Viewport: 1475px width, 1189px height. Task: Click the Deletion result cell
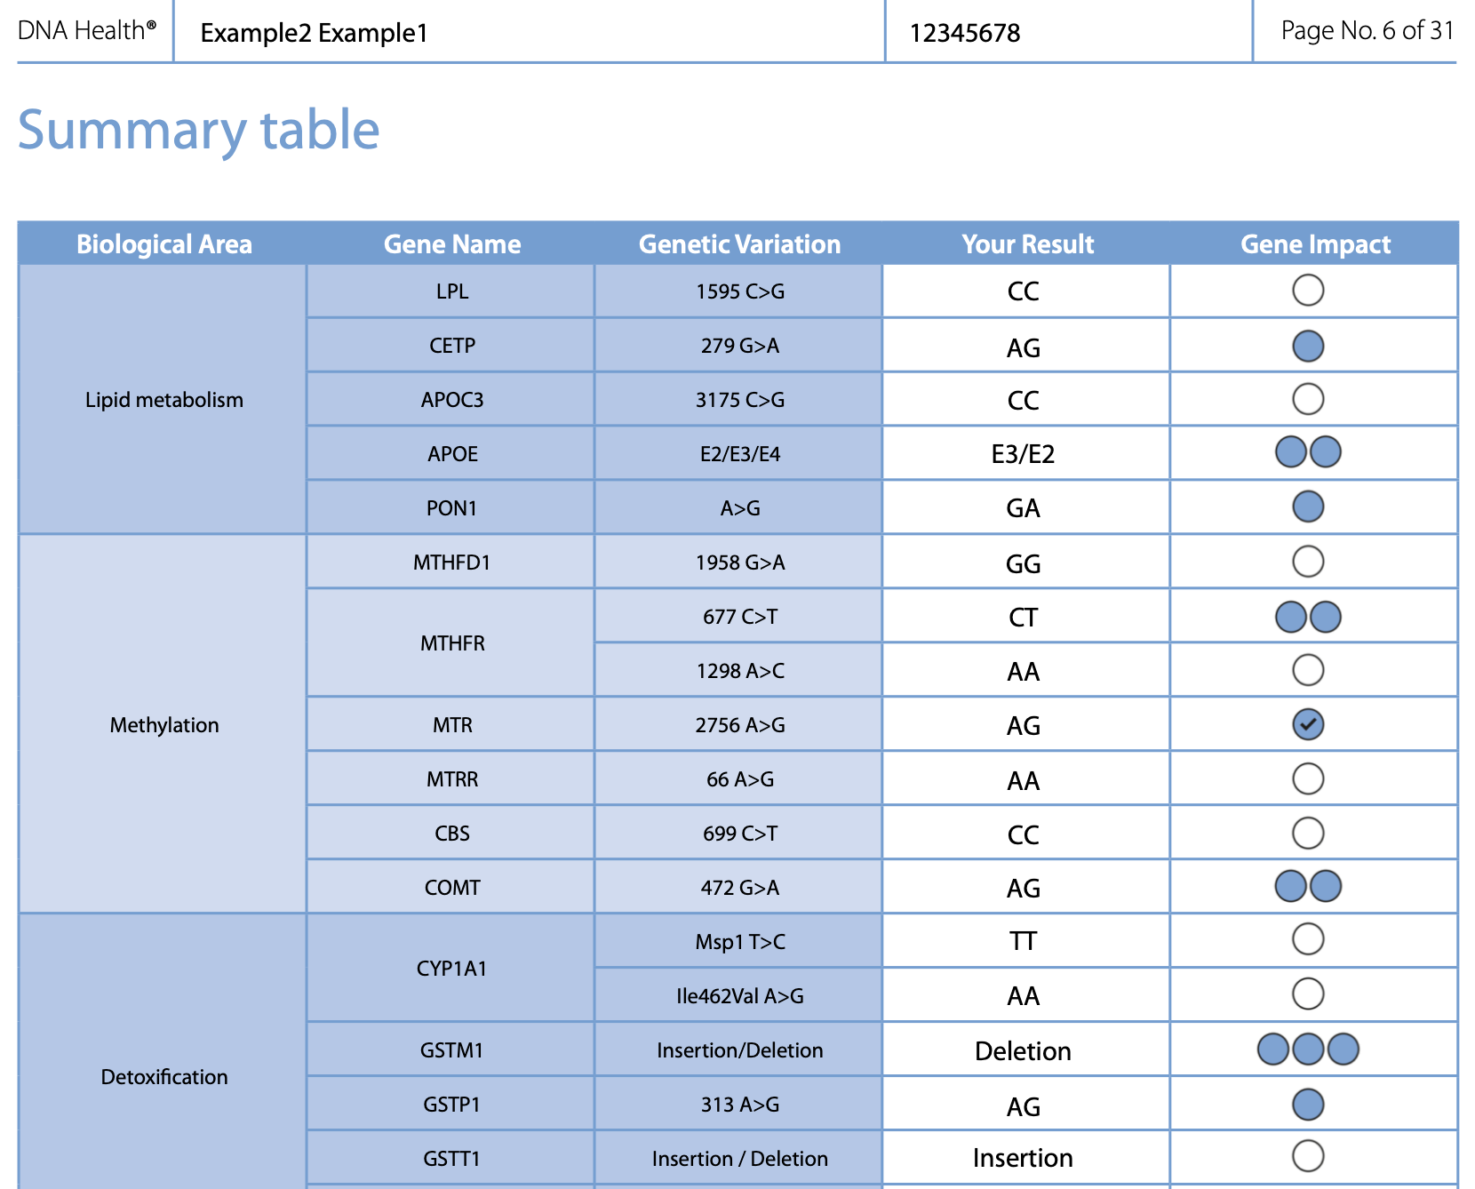(1026, 1050)
